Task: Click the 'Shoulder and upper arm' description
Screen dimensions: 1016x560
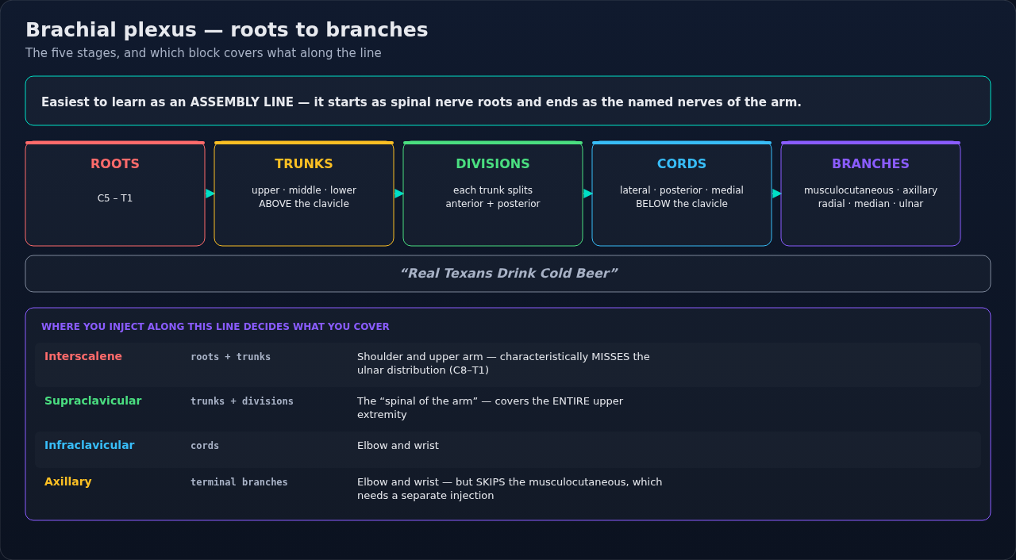Action: point(503,363)
